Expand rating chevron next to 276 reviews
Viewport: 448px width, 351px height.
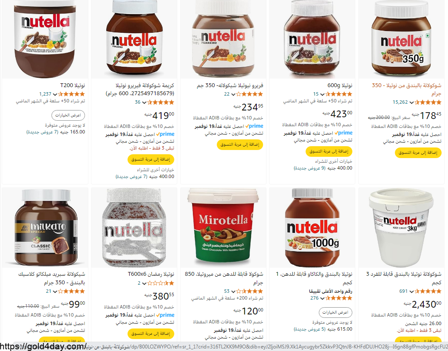(x=322, y=298)
